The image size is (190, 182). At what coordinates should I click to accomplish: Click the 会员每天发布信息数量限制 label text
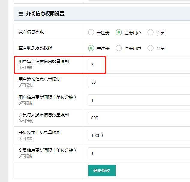(44, 115)
